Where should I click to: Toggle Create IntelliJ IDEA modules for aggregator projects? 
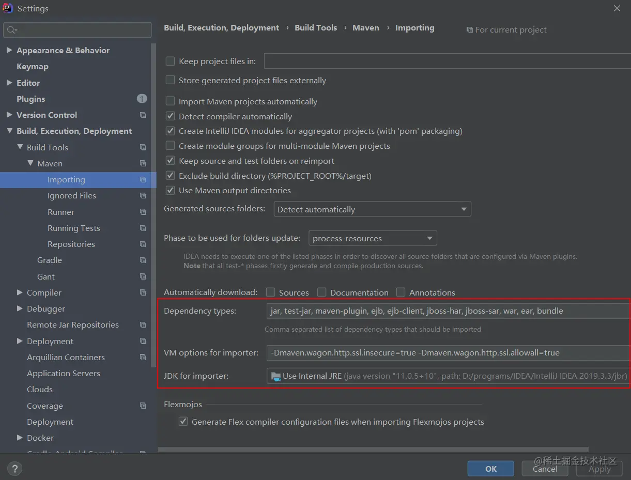coord(170,131)
